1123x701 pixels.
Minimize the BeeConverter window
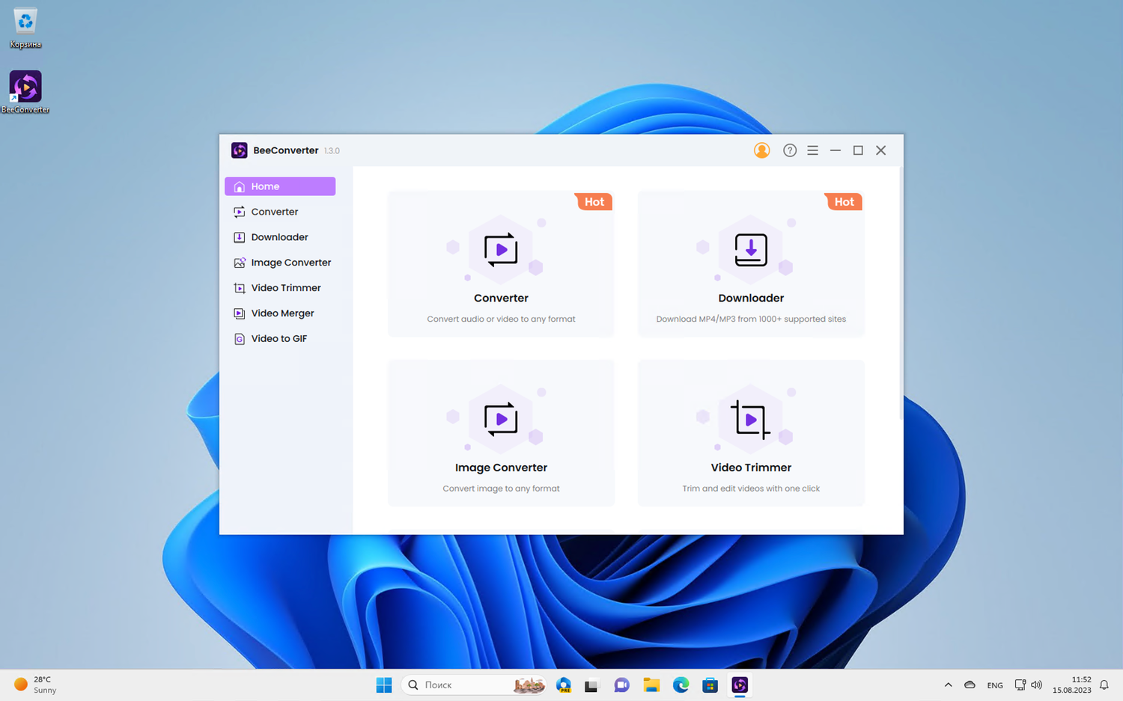tap(836, 150)
